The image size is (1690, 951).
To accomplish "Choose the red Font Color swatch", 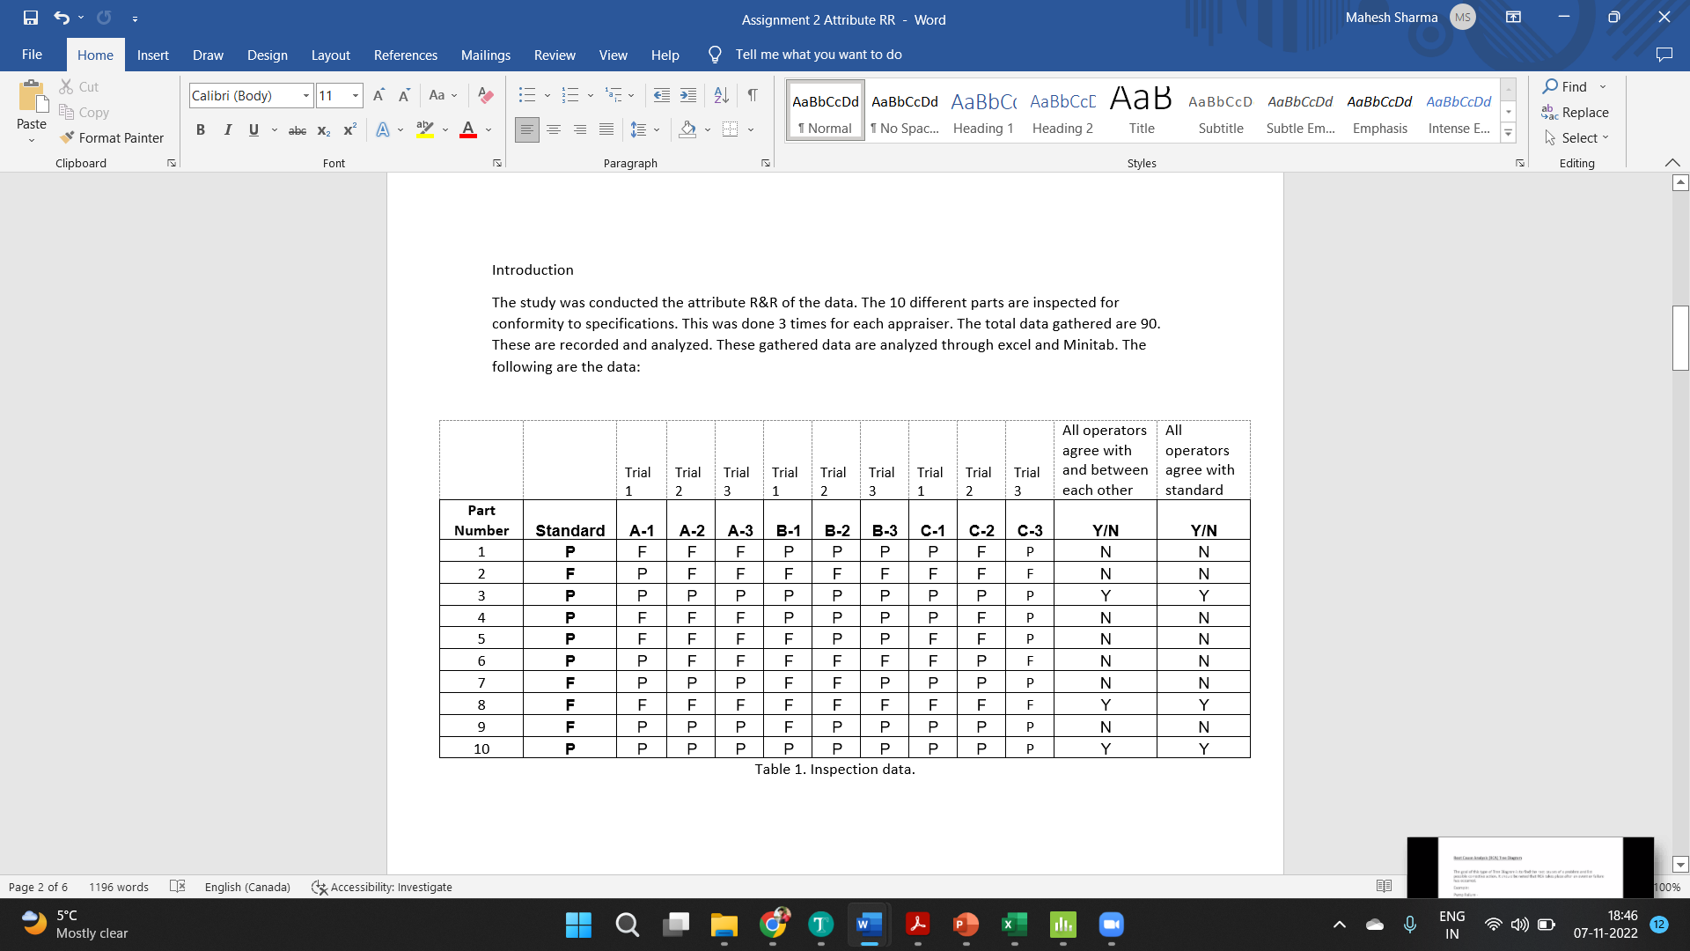I will click(467, 129).
